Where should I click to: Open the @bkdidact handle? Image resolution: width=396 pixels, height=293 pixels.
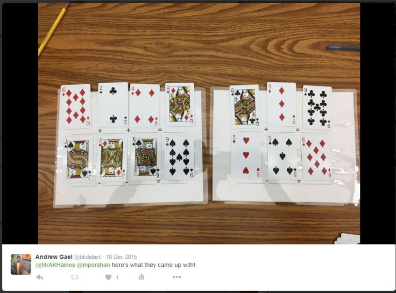pos(87,257)
